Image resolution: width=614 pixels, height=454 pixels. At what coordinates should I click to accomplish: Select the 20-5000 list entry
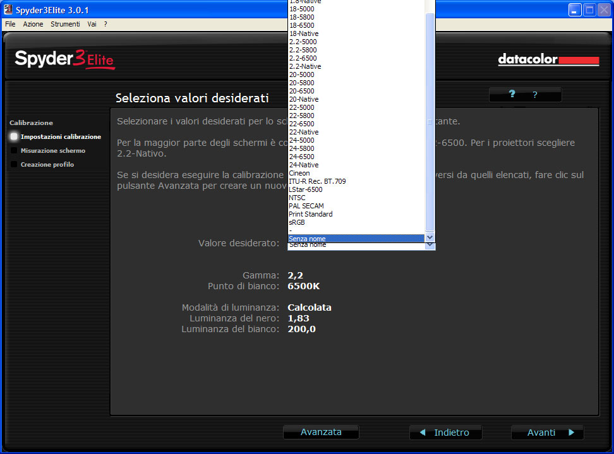coord(356,75)
